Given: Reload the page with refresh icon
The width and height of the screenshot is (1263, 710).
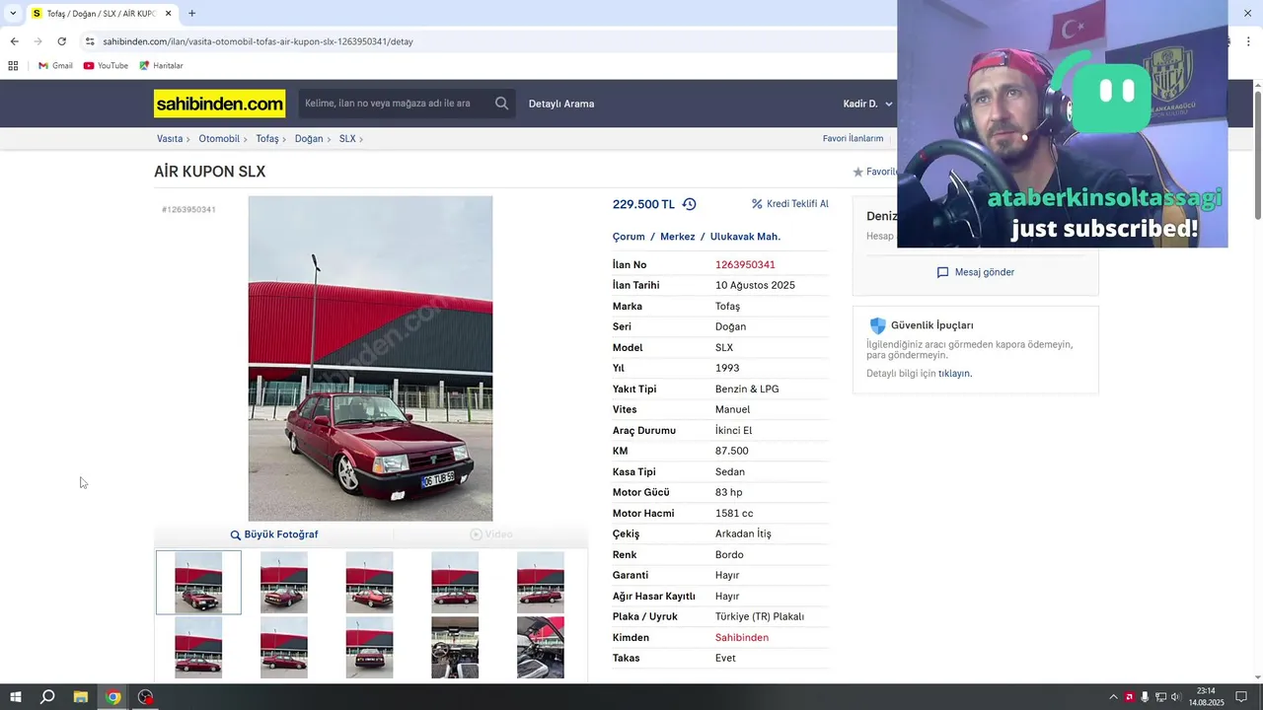Looking at the screenshot, I should [x=61, y=41].
